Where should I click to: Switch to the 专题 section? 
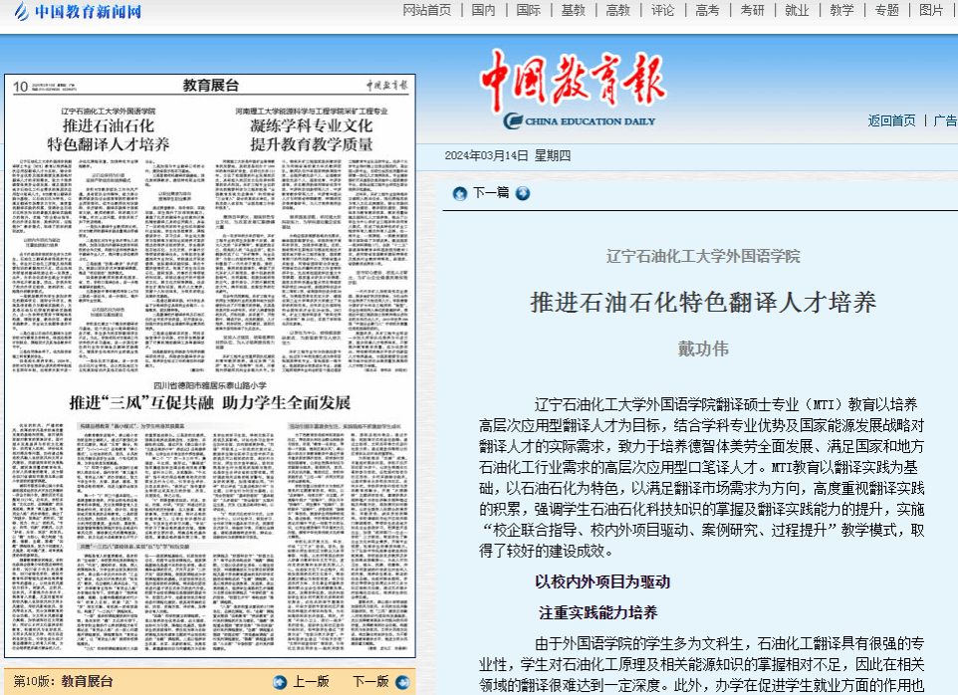pyautogui.click(x=886, y=10)
